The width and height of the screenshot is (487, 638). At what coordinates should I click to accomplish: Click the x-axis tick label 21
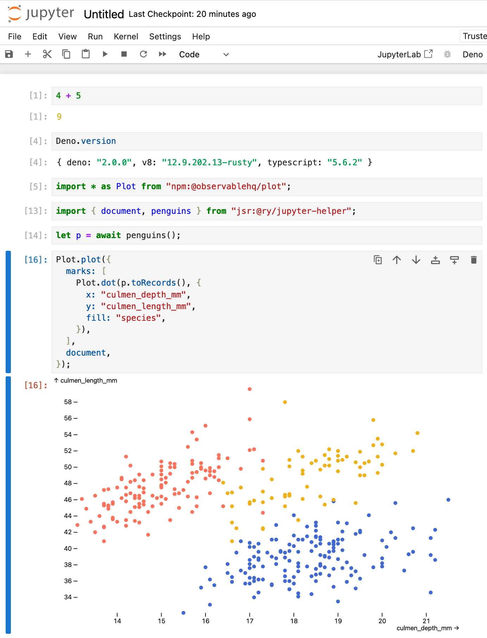426,621
